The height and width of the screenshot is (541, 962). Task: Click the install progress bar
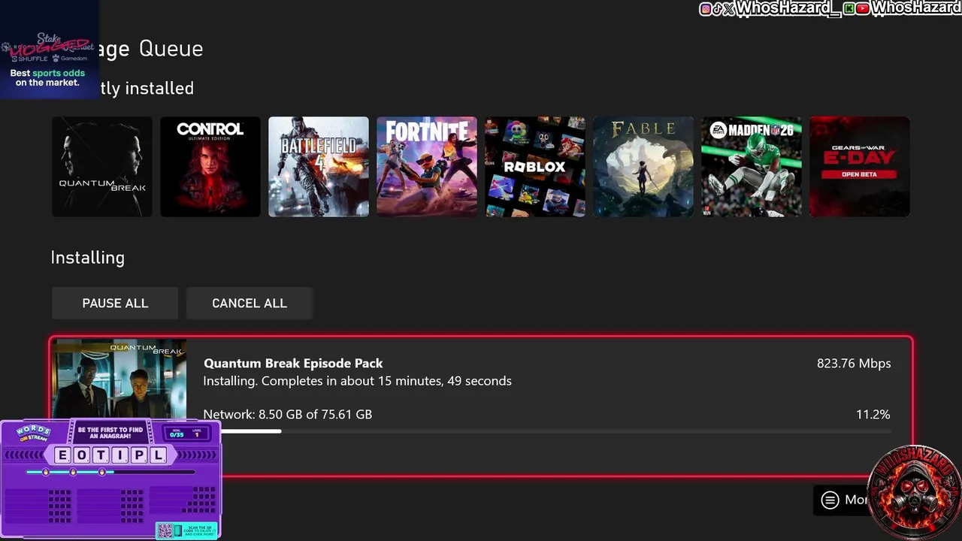click(547, 431)
